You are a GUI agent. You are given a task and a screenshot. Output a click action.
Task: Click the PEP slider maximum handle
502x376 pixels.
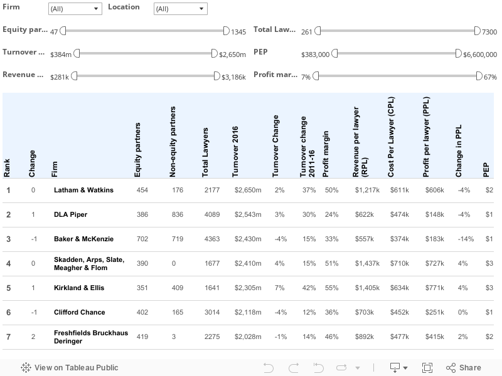tap(458, 54)
